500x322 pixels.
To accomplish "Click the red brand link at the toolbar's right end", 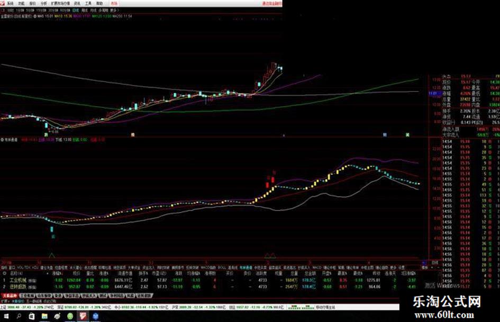I will click(x=272, y=4).
